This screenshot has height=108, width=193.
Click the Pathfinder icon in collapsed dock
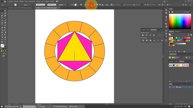pyautogui.click(x=166, y=36)
